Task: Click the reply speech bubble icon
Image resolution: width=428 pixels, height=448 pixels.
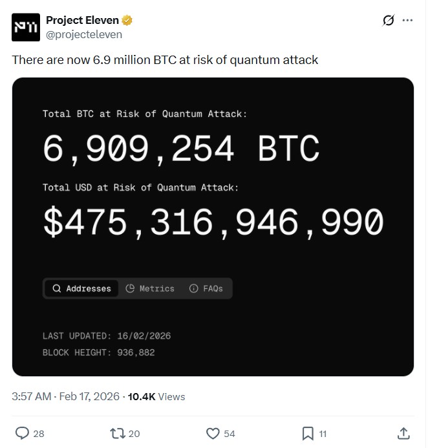Action: pos(22,433)
